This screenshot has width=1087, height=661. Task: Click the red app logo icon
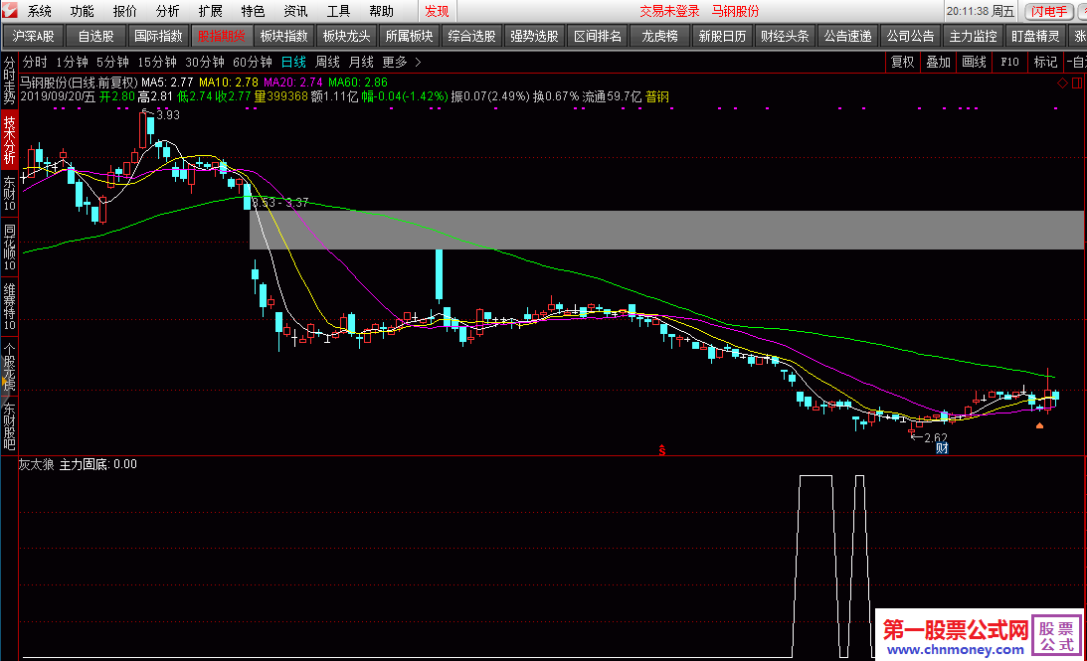point(9,10)
